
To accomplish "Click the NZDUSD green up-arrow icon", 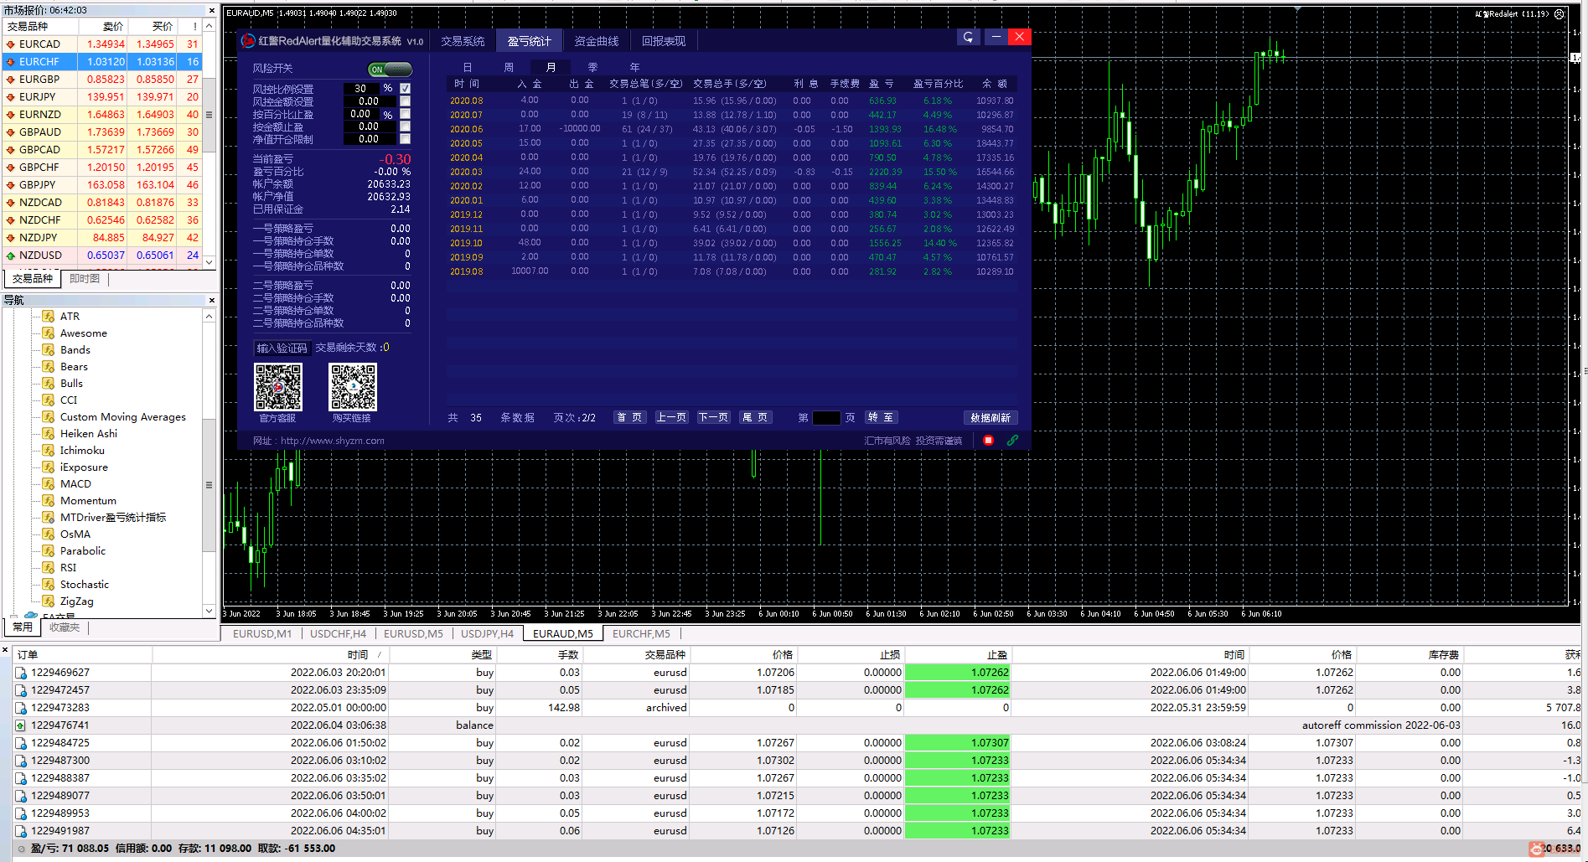I will click(10, 256).
